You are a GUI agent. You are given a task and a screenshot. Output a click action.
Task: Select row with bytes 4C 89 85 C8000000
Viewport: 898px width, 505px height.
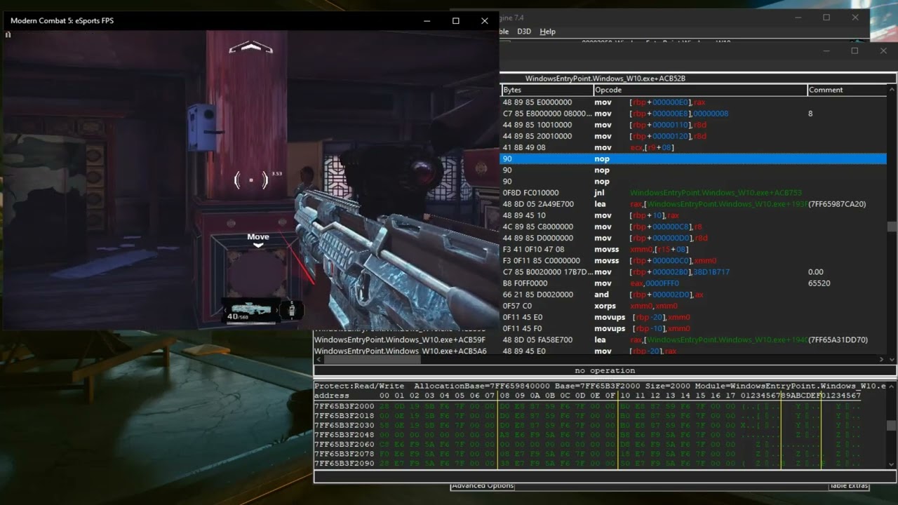(x=693, y=227)
